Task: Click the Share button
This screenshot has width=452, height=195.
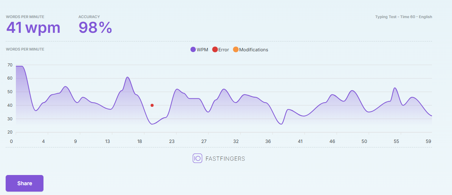Action: [x=25, y=183]
